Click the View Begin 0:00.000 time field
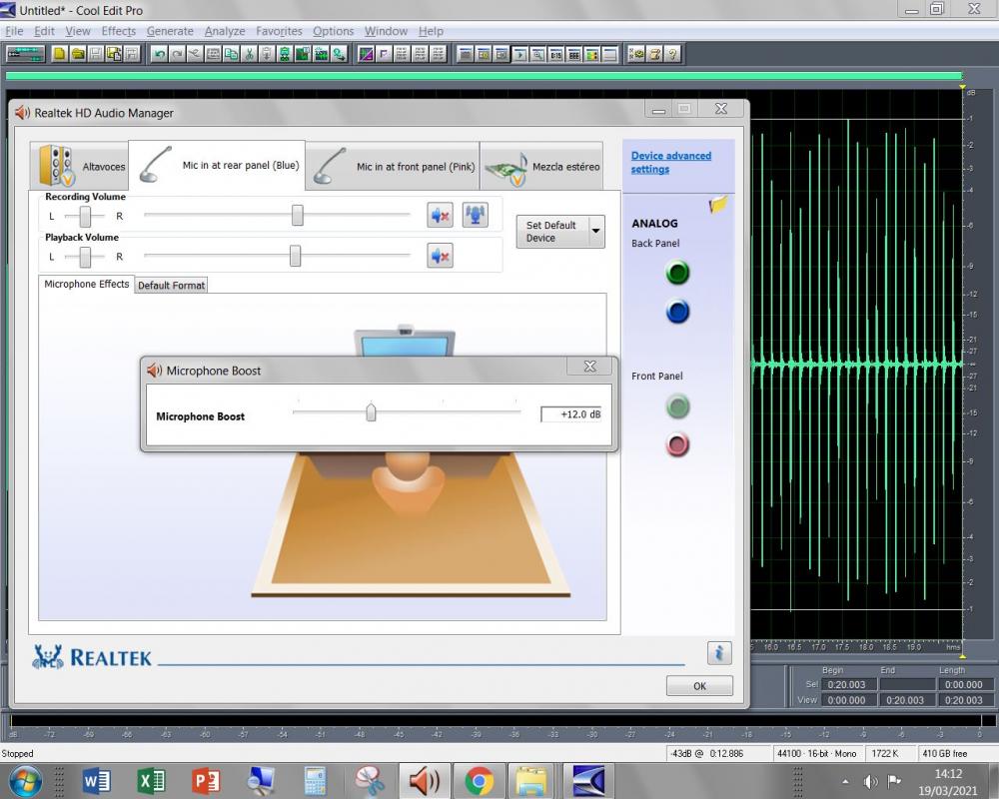 tap(846, 700)
